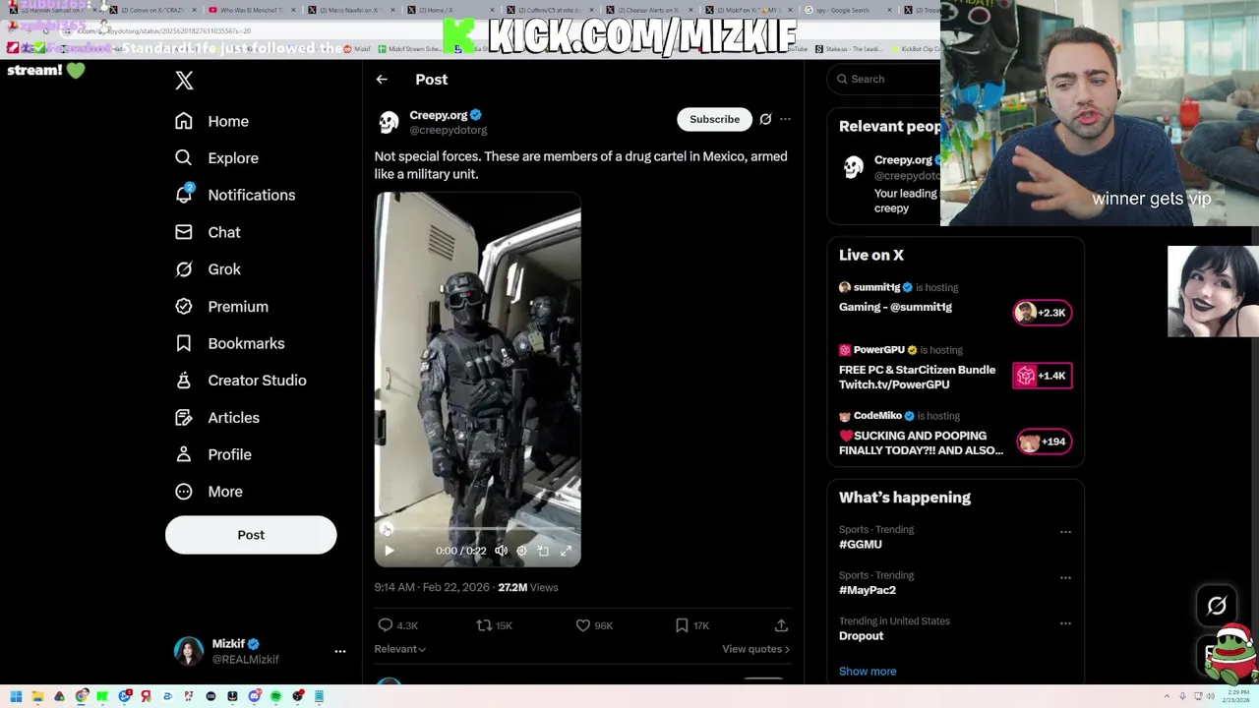Viewport: 1259px width, 708px height.
Task: Open the Windows Start button
Action: (16, 696)
